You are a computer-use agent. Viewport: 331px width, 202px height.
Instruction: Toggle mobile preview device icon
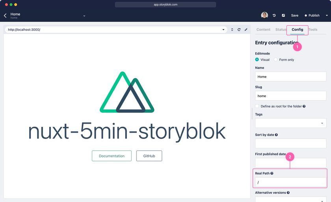pyautogui.click(x=232, y=30)
